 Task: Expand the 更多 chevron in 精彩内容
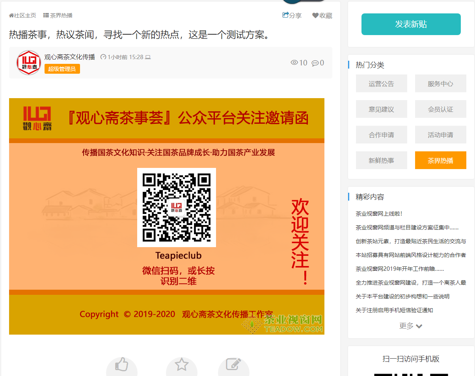[419, 326]
